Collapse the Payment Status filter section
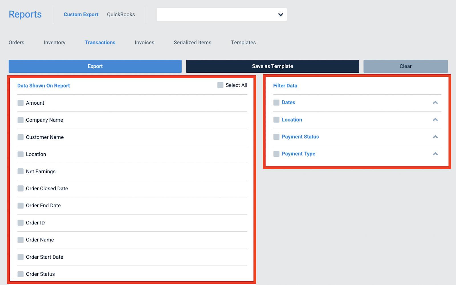The width and height of the screenshot is (456, 285). click(x=435, y=137)
